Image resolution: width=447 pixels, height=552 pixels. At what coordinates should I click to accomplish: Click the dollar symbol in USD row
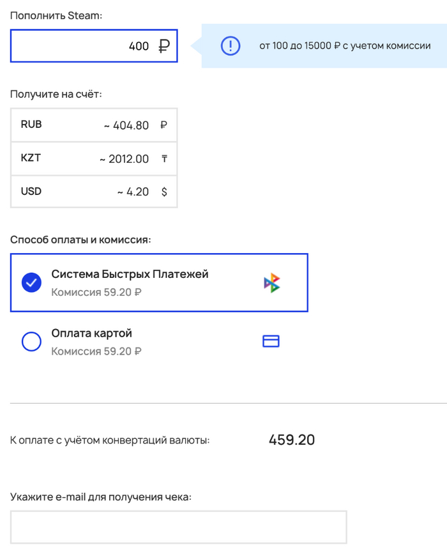point(164,192)
